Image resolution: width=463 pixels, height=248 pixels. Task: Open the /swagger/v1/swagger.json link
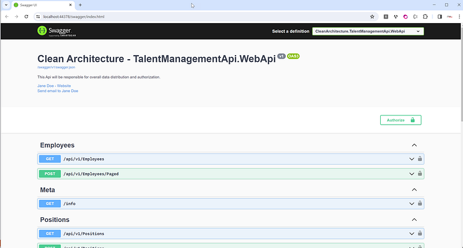(x=56, y=67)
